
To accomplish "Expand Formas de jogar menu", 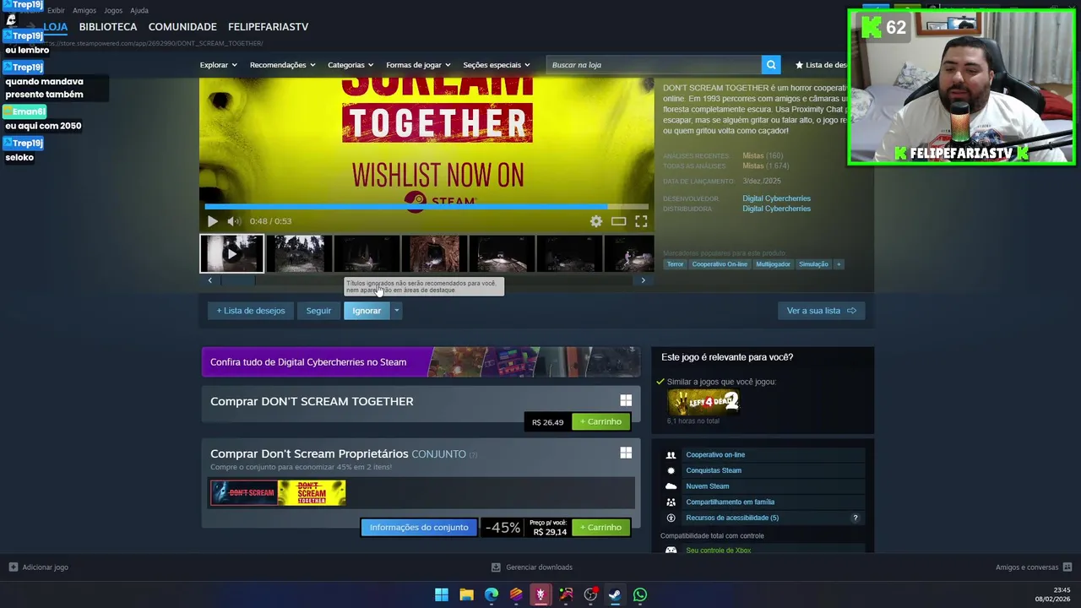I will tap(418, 65).
